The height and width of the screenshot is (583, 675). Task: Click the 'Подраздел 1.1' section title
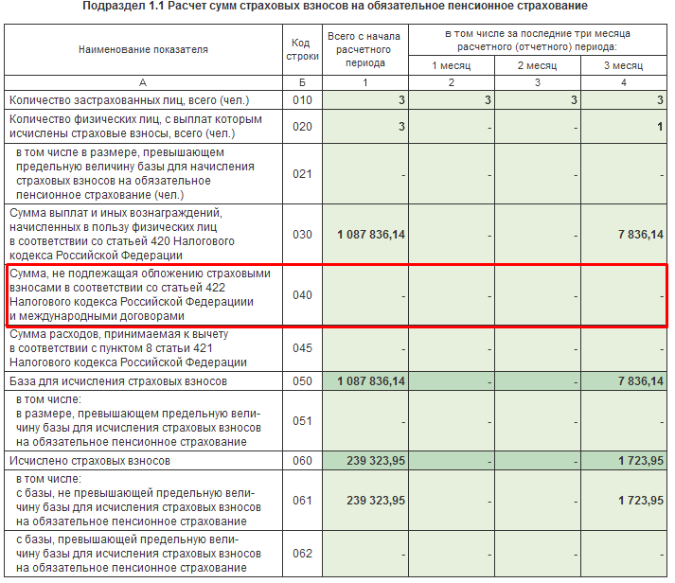point(335,6)
